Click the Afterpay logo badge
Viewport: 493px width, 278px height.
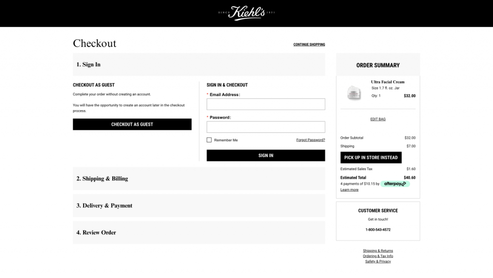395,184
